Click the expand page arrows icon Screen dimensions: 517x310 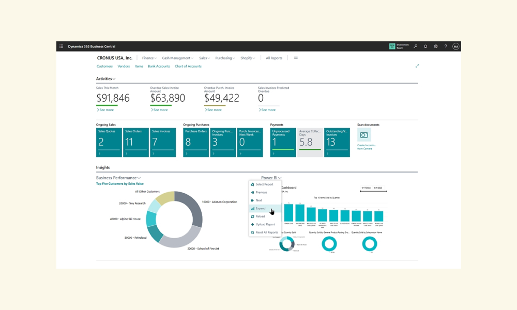[417, 66]
